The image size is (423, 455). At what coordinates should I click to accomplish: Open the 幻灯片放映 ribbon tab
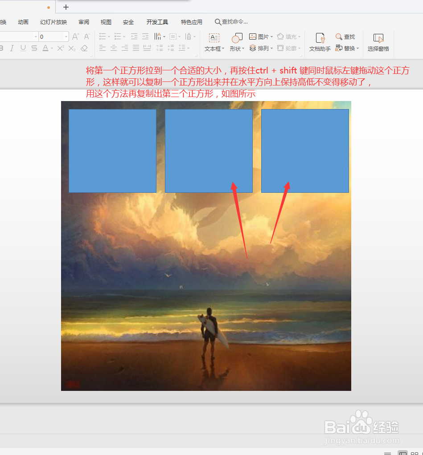(x=53, y=22)
